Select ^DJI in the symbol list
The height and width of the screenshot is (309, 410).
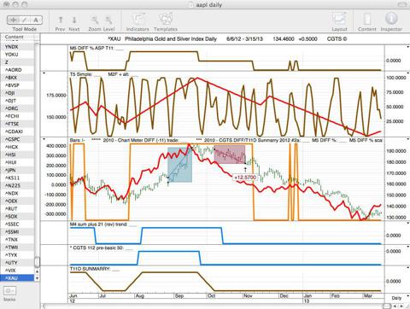[17, 93]
